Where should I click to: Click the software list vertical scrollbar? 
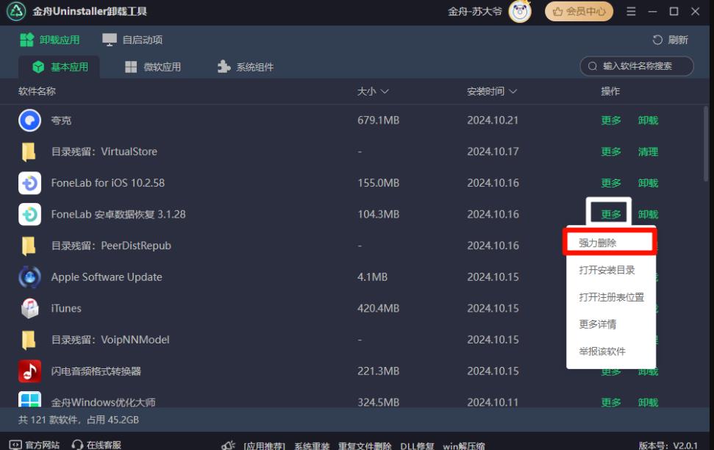tap(706, 144)
